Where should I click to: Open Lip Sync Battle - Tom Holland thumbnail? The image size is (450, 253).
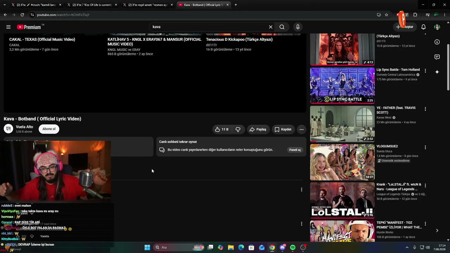342,85
